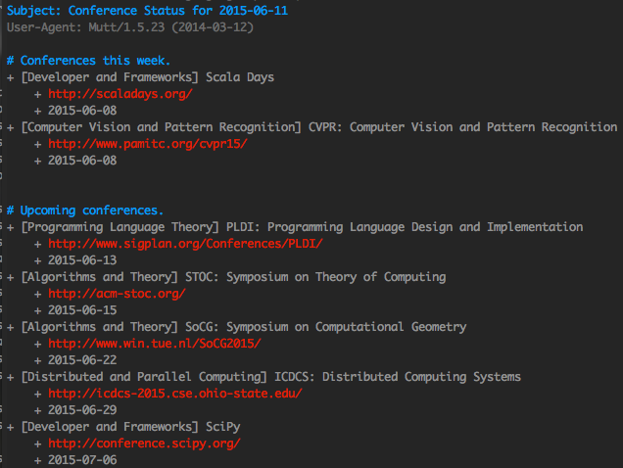Select the PLDI Programming Language Design line
The width and height of the screenshot is (623, 468).
pyautogui.click(x=295, y=227)
